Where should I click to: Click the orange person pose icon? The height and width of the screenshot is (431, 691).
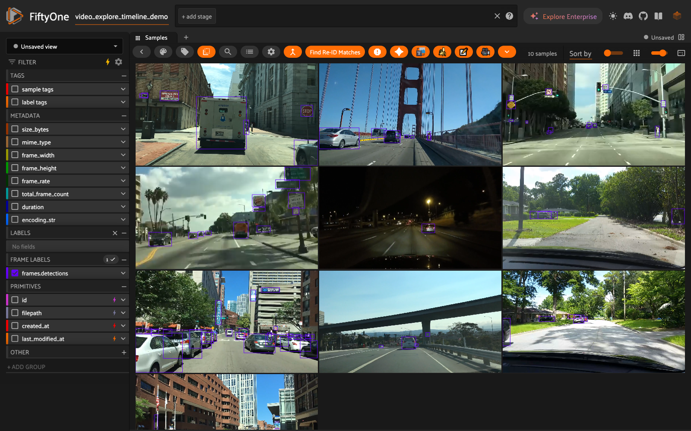[293, 52]
